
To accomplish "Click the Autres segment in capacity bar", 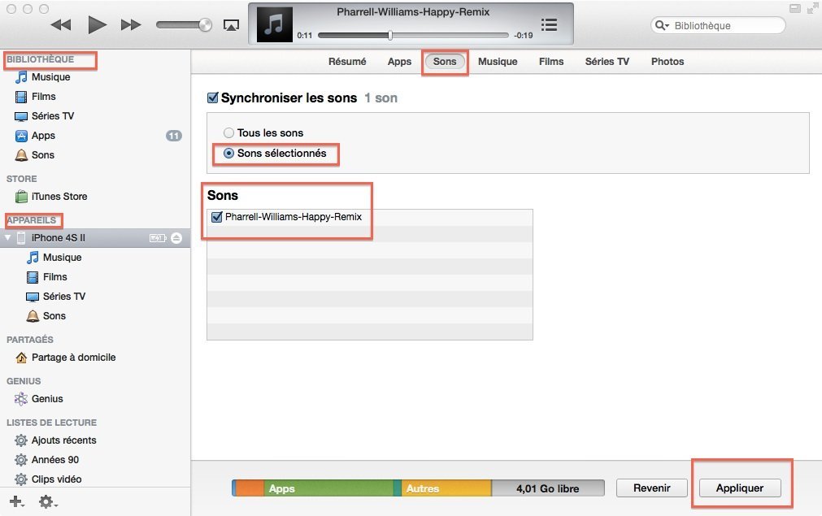I will pyautogui.click(x=446, y=488).
